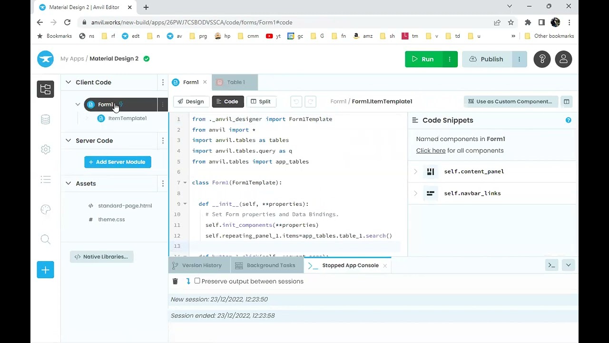Bookmark this page with the star icon
609x343 pixels.
click(x=511, y=22)
